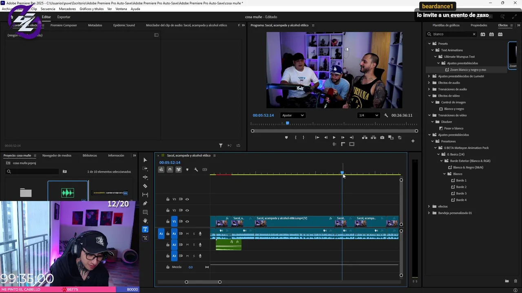
Task: Select the Pen tool
Action: 145,203
